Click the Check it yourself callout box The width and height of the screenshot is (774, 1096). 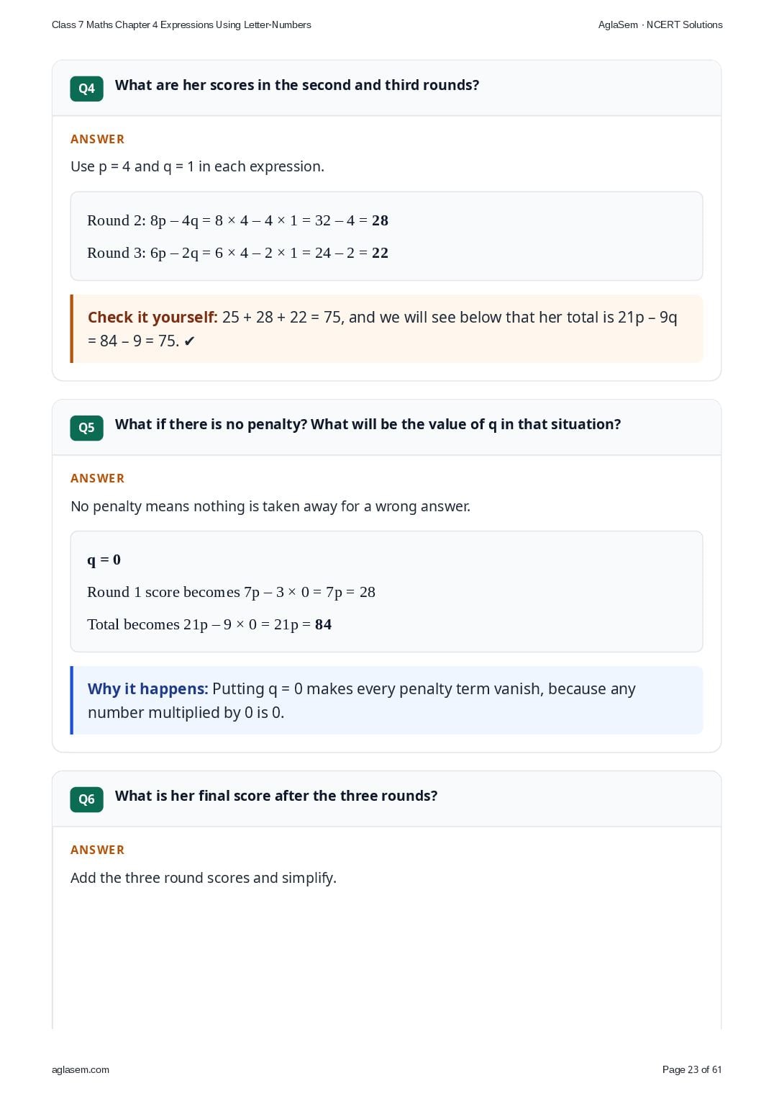point(386,328)
